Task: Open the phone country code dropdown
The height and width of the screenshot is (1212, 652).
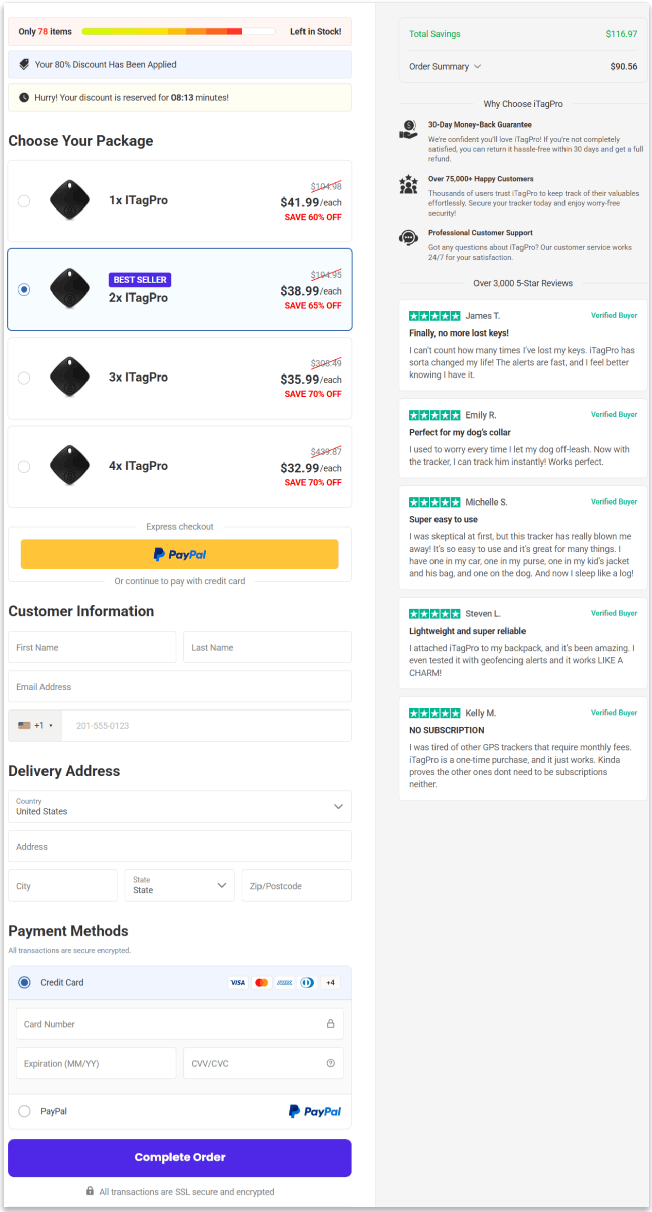Action: [35, 726]
